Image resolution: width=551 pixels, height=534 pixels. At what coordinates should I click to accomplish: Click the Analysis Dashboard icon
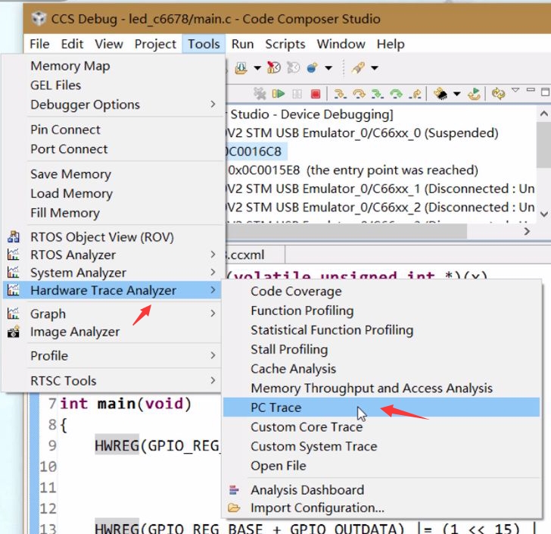point(234,489)
